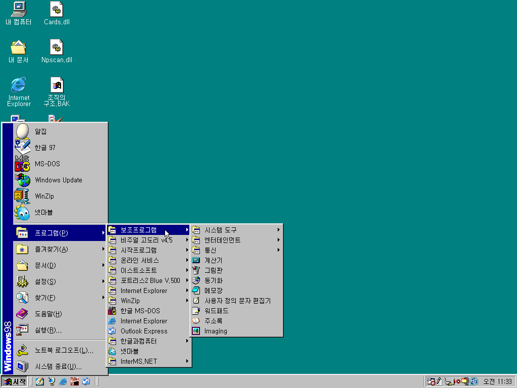Launch 워드패드 WordPad
The width and height of the screenshot is (517, 388).
(x=236, y=311)
